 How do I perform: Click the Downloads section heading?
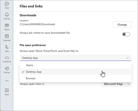(28, 15)
